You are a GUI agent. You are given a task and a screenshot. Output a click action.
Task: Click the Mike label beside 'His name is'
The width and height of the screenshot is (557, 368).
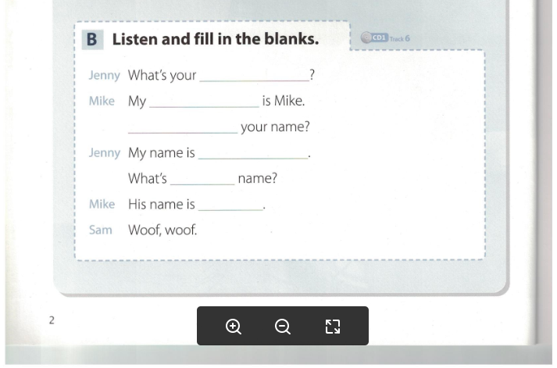tap(102, 204)
